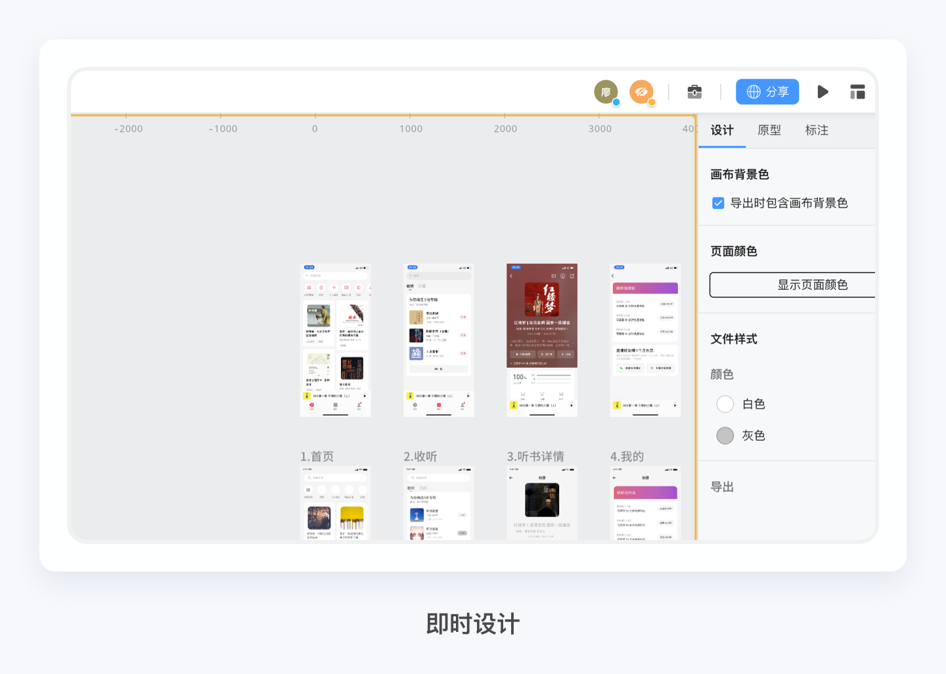This screenshot has height=674, width=946.
Task: Open the toolbox (plugins) icon in toolbar
Action: pos(694,91)
